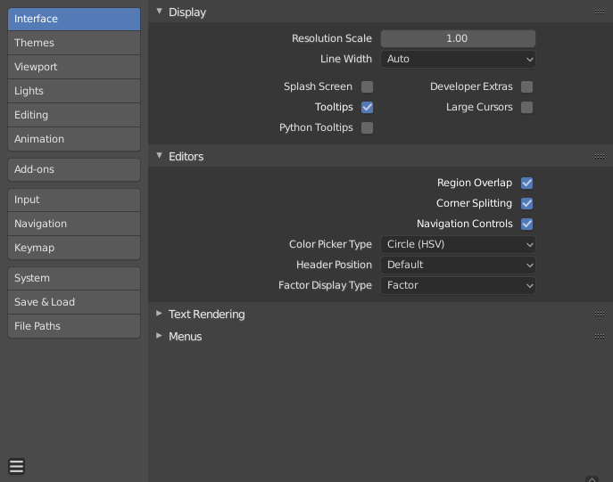Image resolution: width=613 pixels, height=482 pixels.
Task: Open the Factor Display Type dropdown
Action: (x=458, y=285)
